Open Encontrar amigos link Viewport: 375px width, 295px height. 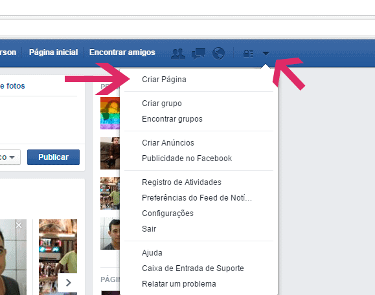tap(122, 52)
